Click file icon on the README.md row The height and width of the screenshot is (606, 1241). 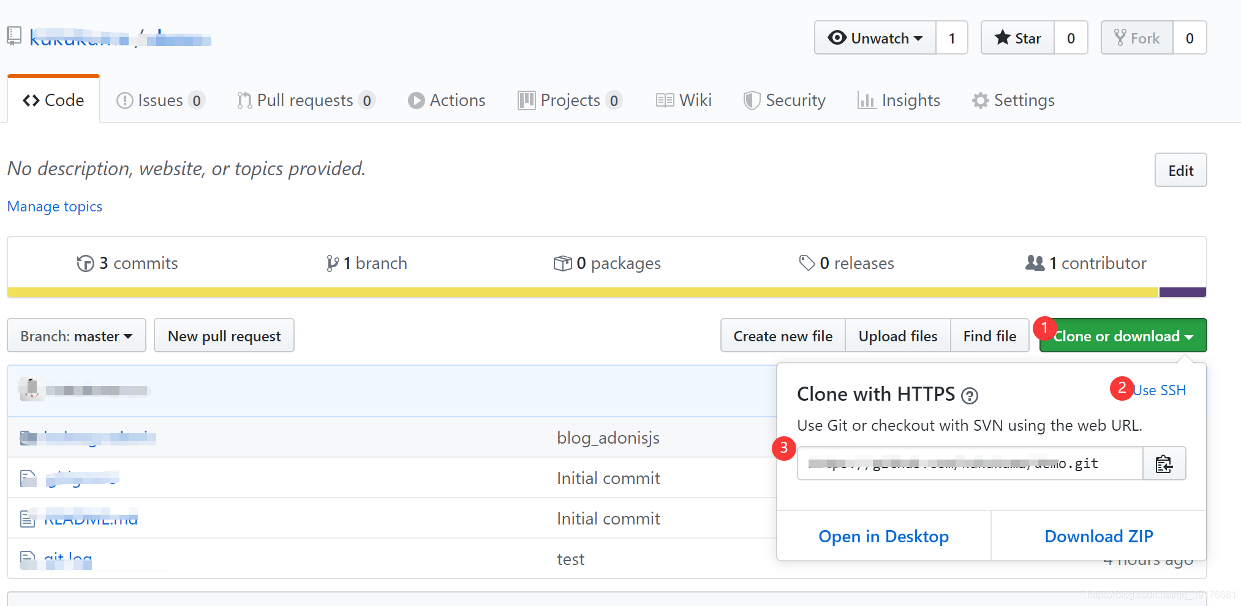(28, 519)
